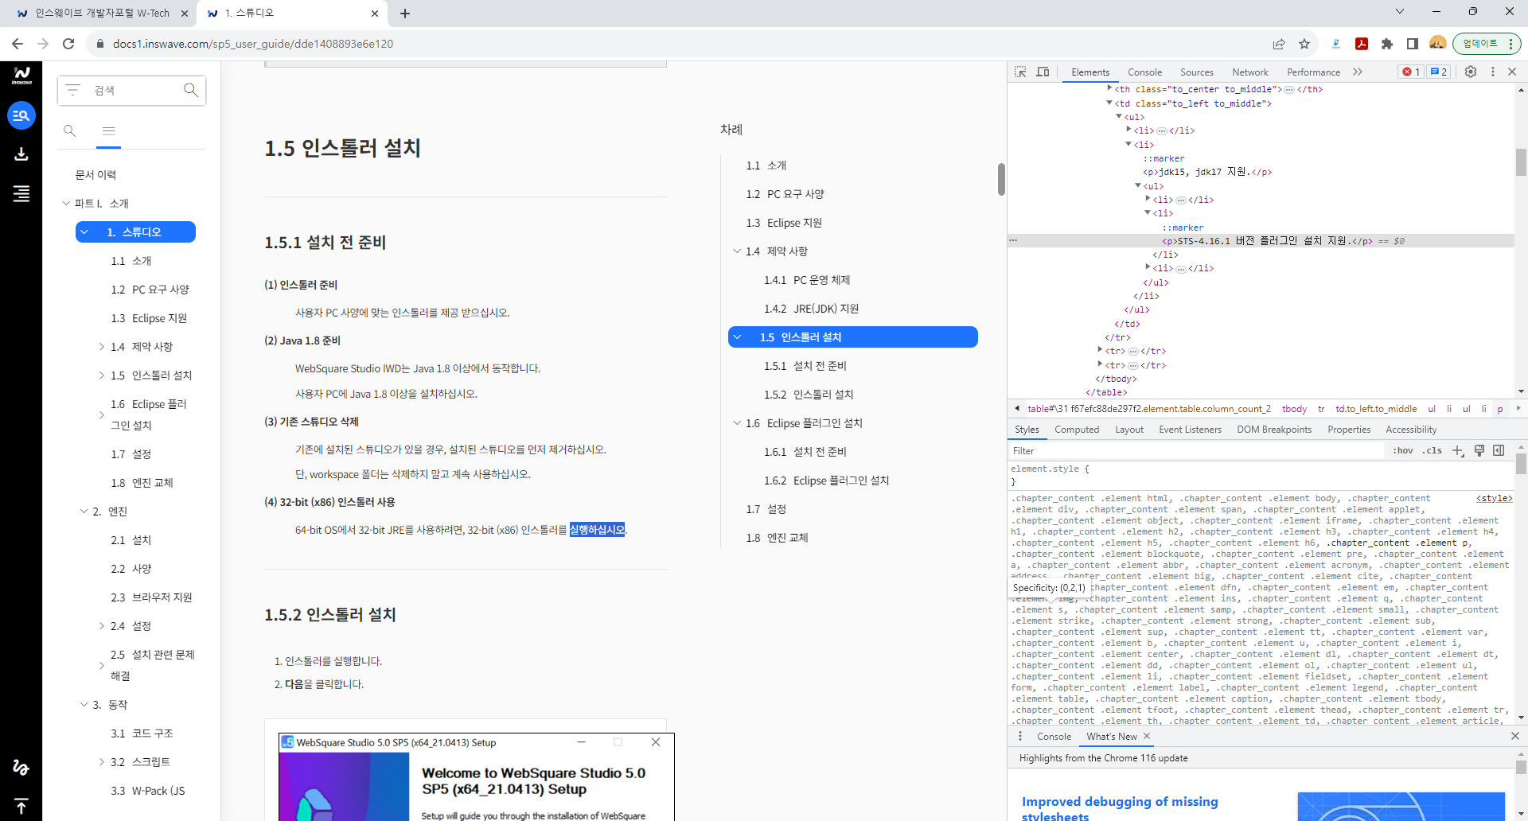Go to 1.5.2 인스톨러 설치 in the contents
This screenshot has height=821, width=1528.
point(809,395)
